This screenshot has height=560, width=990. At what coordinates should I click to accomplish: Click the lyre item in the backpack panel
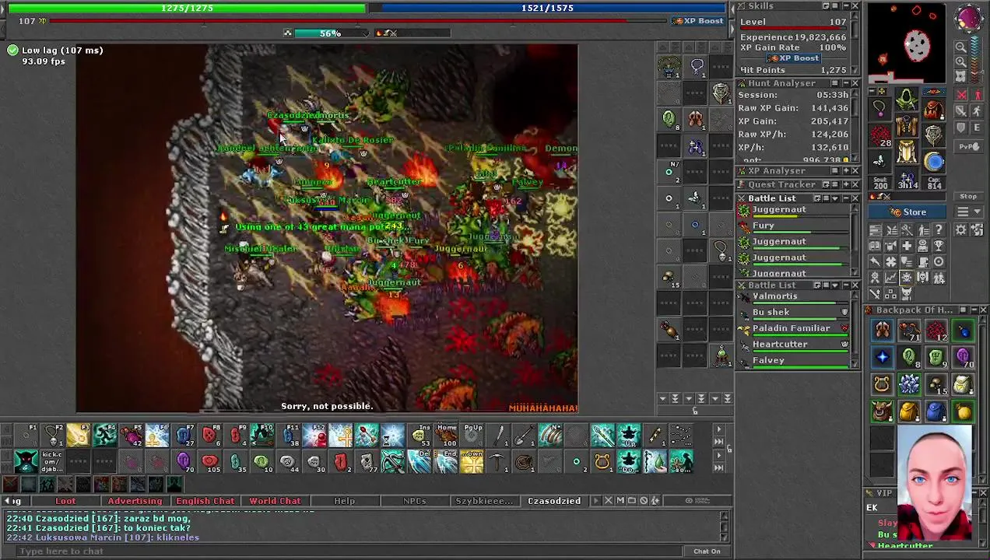882,384
